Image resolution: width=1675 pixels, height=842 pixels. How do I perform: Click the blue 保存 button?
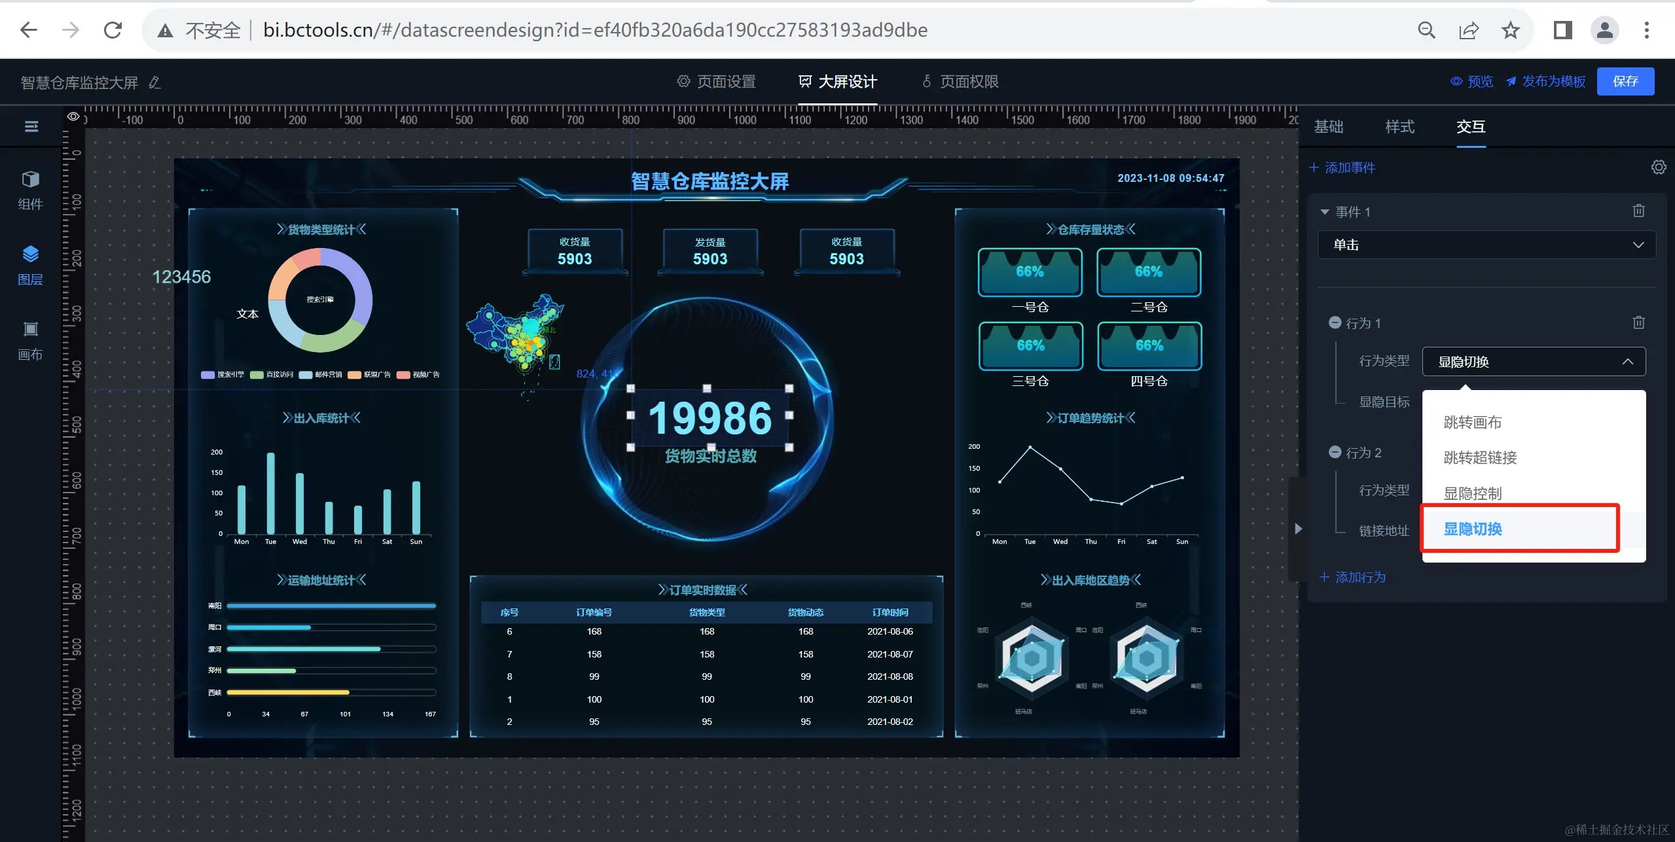pyautogui.click(x=1625, y=81)
